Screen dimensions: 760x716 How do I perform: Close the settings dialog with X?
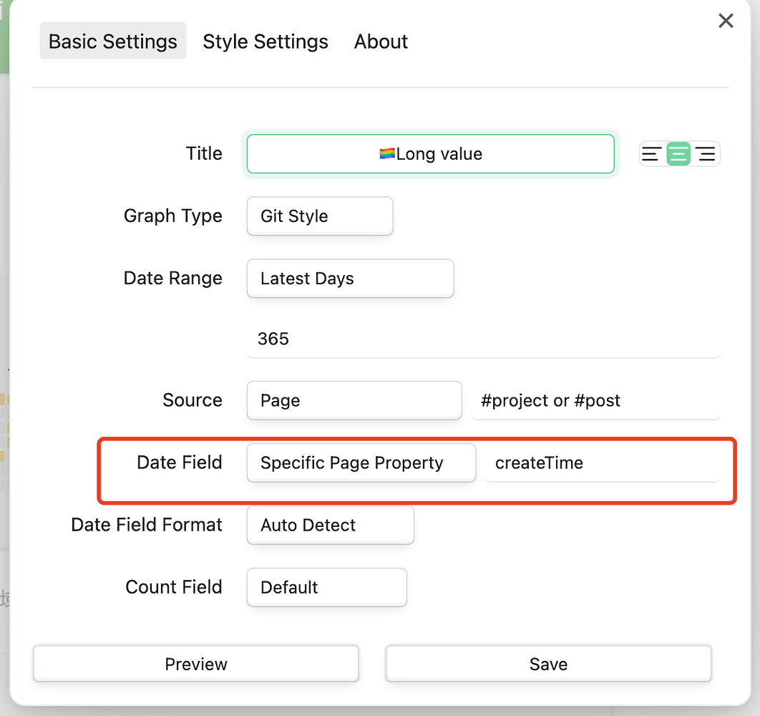click(726, 21)
